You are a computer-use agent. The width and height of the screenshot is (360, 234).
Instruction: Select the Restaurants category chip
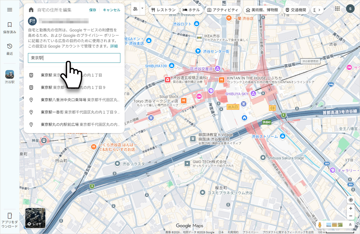(x=163, y=10)
